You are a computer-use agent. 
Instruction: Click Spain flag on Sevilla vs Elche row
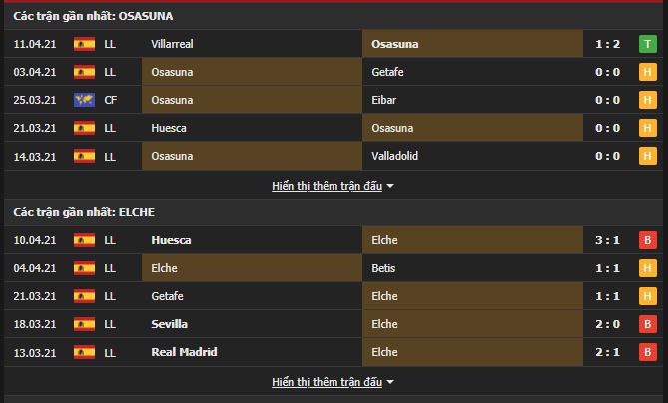[84, 324]
